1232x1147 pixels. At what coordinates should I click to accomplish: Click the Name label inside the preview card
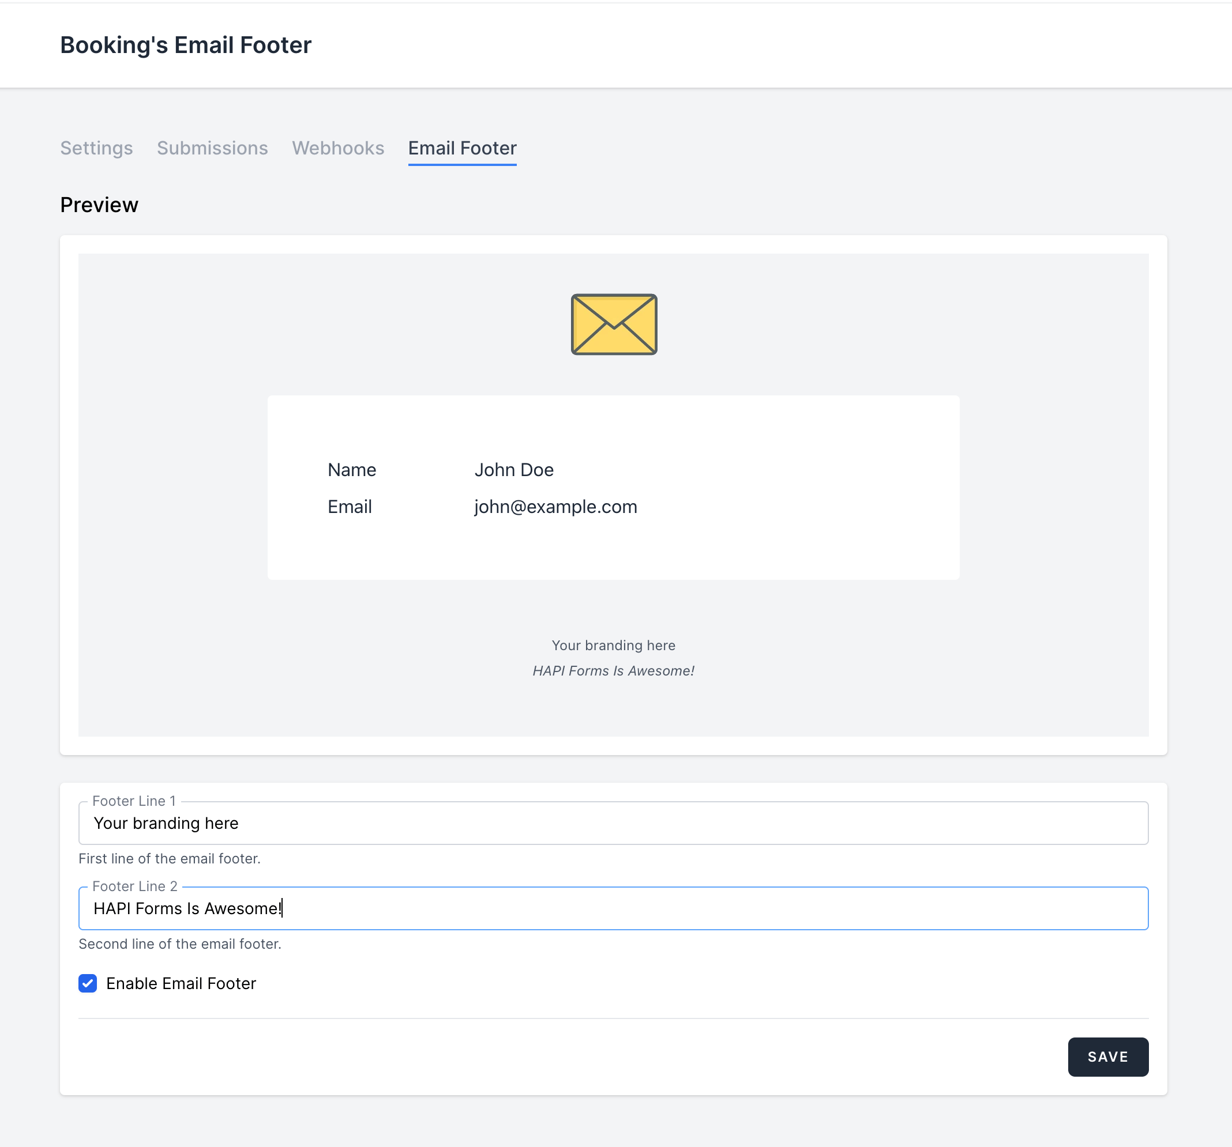click(351, 469)
